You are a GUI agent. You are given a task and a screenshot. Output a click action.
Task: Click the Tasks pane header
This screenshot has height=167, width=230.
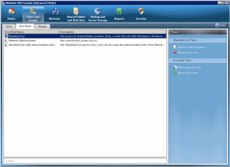click(197, 32)
